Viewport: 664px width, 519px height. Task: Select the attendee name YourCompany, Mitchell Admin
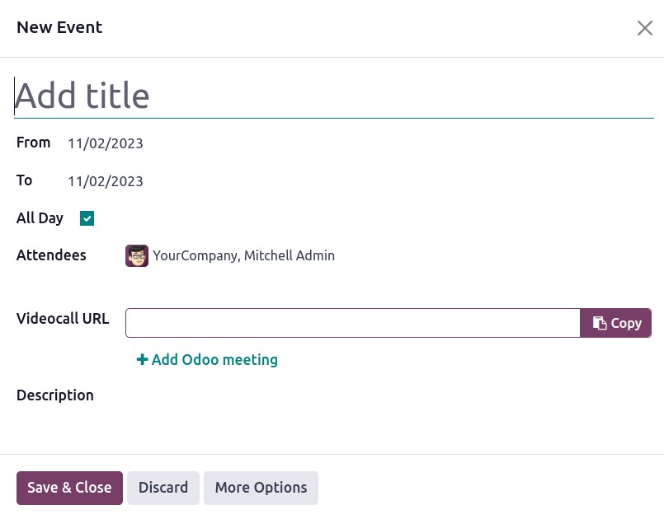[244, 255]
